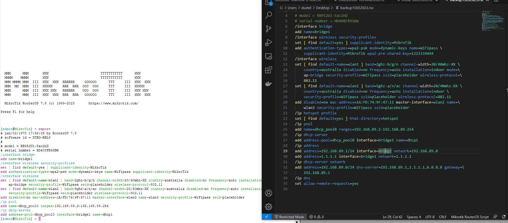Open the Extensions view
Image resolution: width=508 pixels, height=223 pixels.
point(269,70)
